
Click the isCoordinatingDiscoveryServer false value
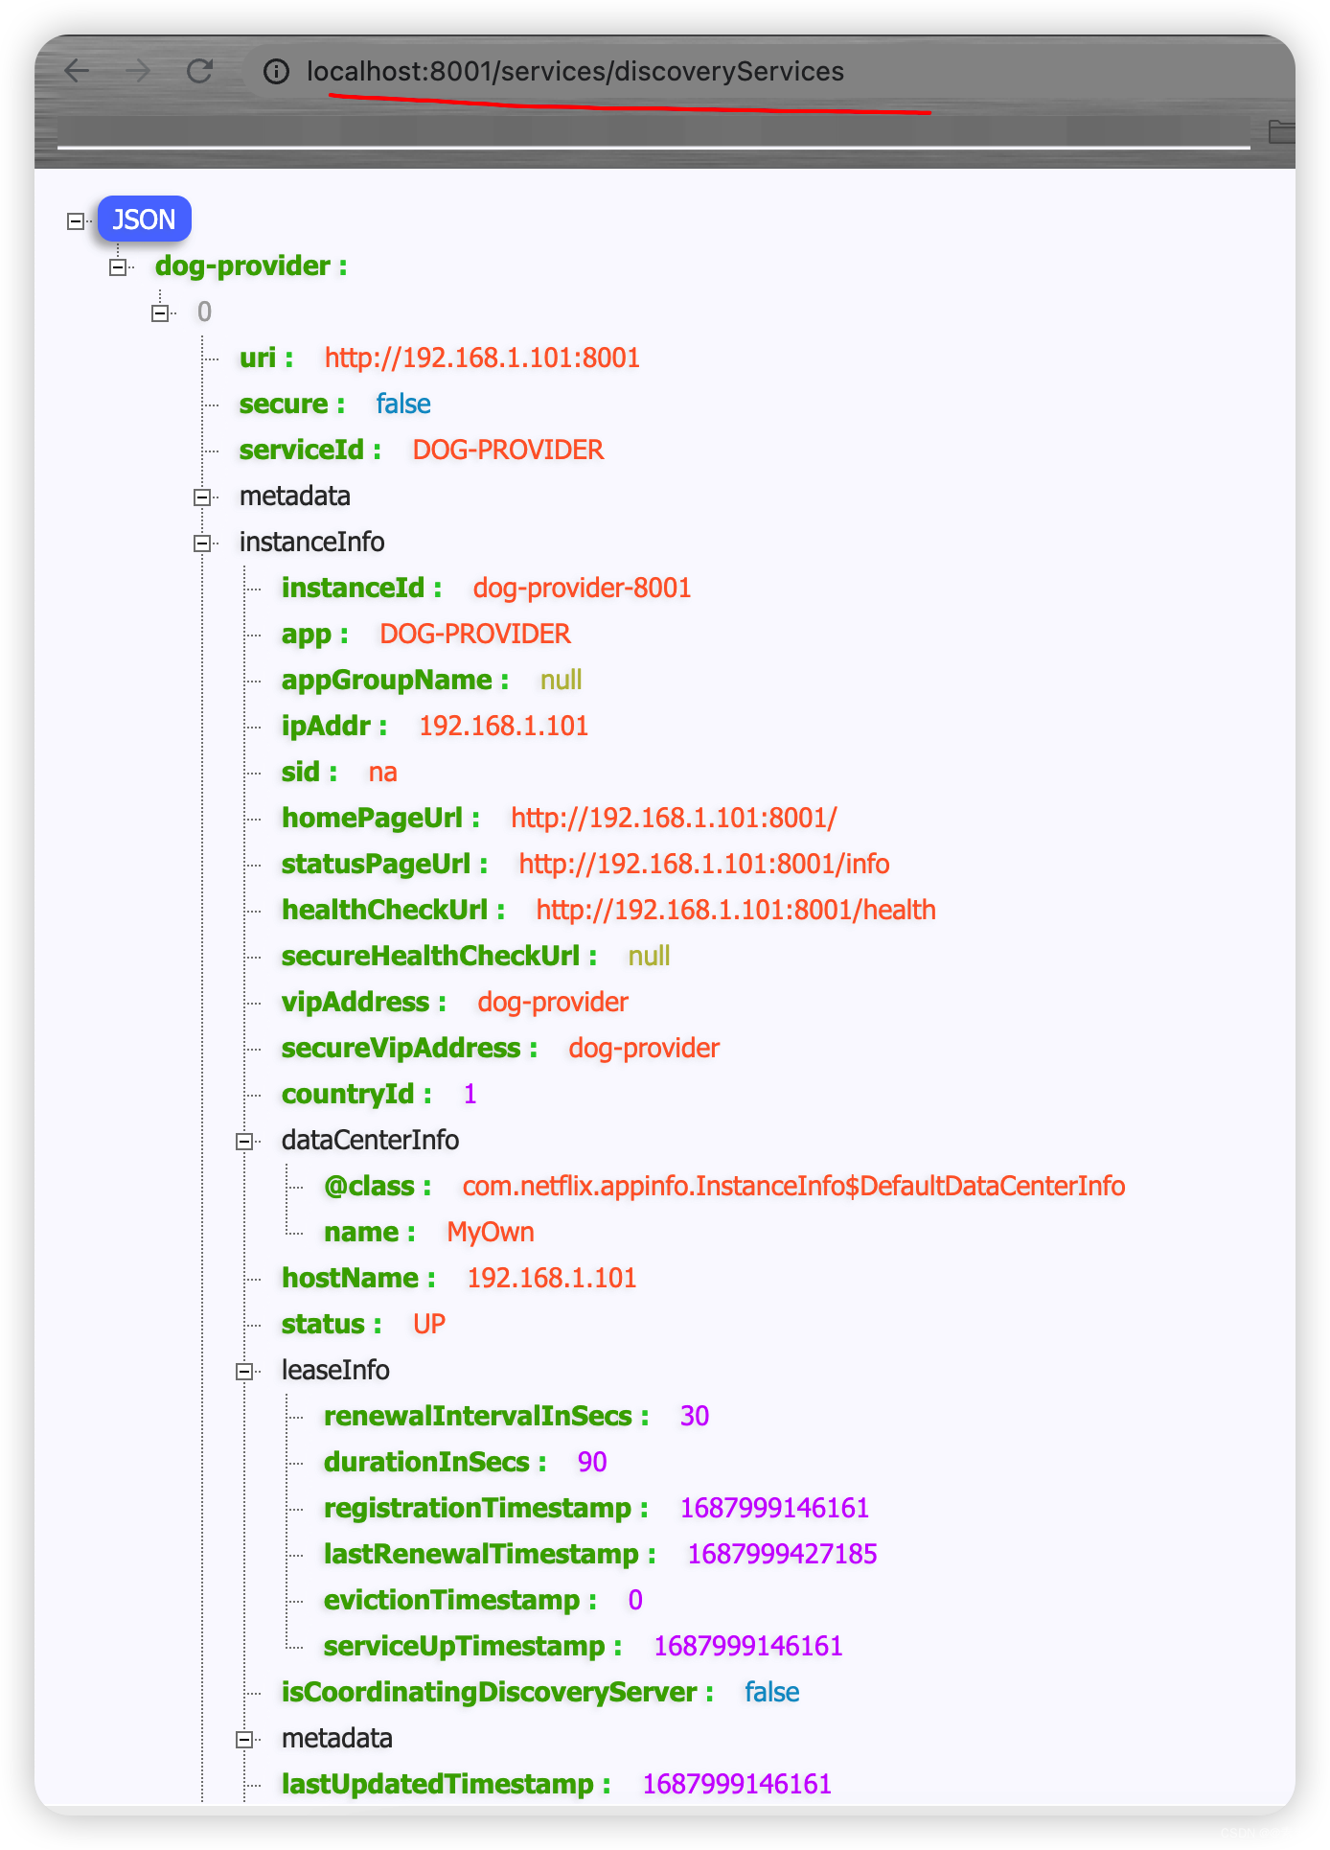(x=772, y=1692)
